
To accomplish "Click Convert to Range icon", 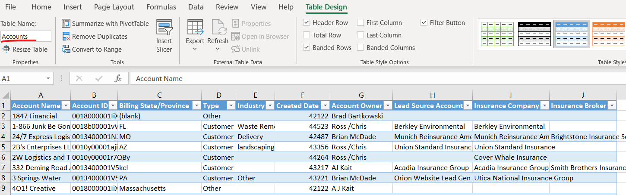I will point(66,49).
